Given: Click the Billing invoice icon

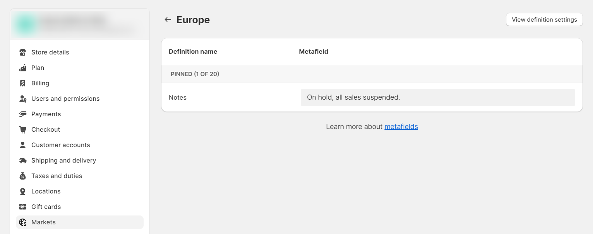Looking at the screenshot, I should point(23,83).
